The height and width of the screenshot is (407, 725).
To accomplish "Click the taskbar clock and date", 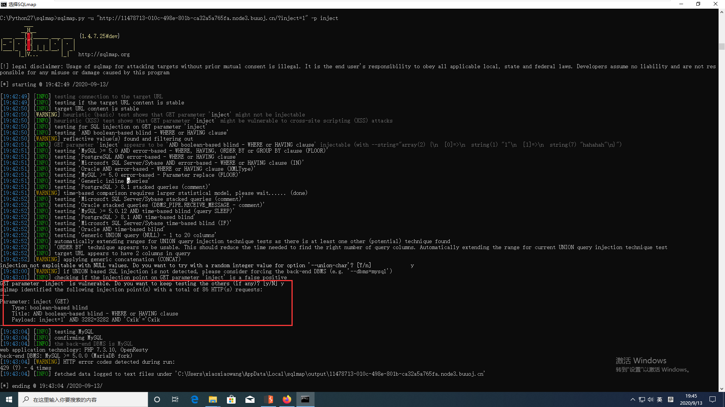I will click(x=691, y=399).
